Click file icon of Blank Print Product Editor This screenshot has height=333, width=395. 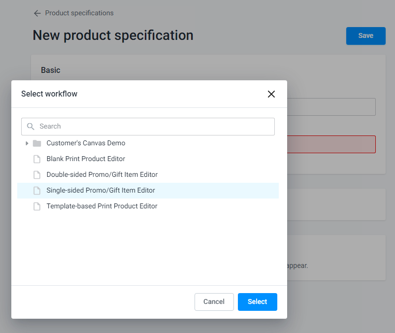coord(37,159)
